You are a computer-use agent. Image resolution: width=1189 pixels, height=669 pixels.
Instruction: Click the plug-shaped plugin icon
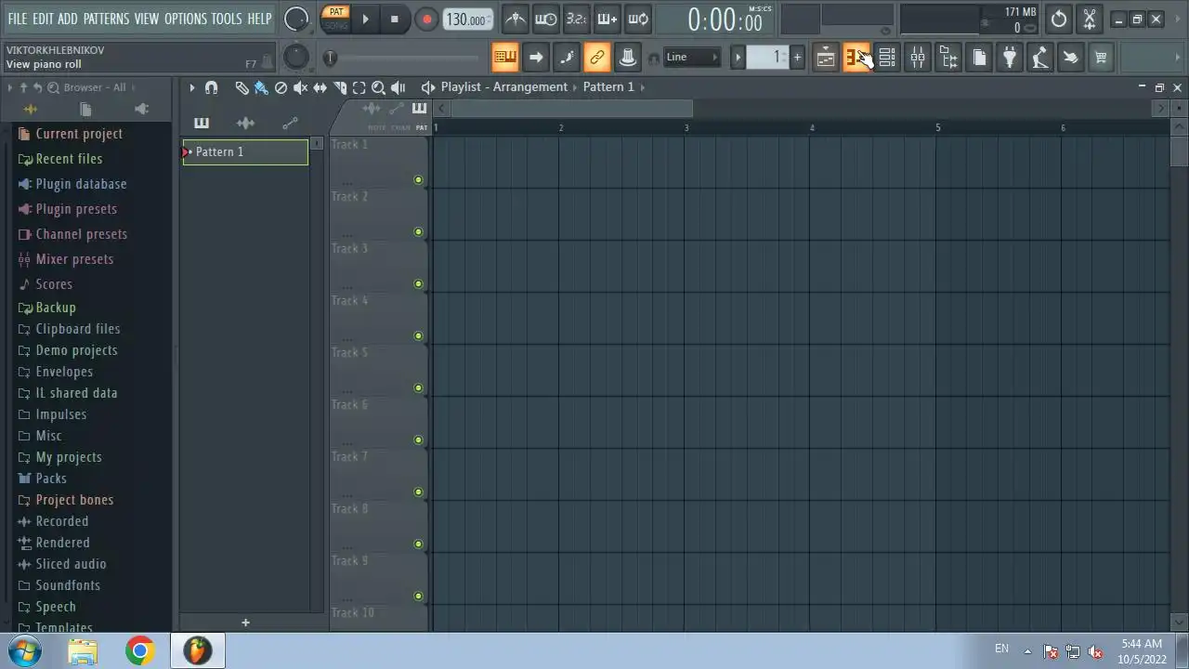(x=1010, y=58)
